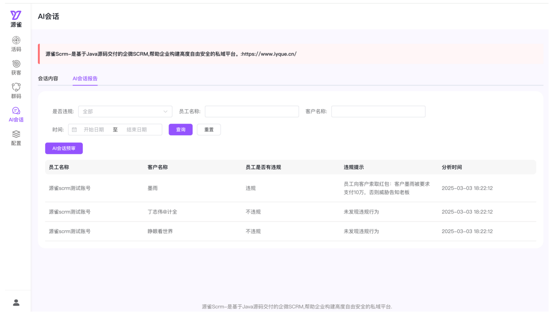The image size is (551, 316).
Task: Click the 是否违规 dropdown chevron arrow
Action: [165, 111]
